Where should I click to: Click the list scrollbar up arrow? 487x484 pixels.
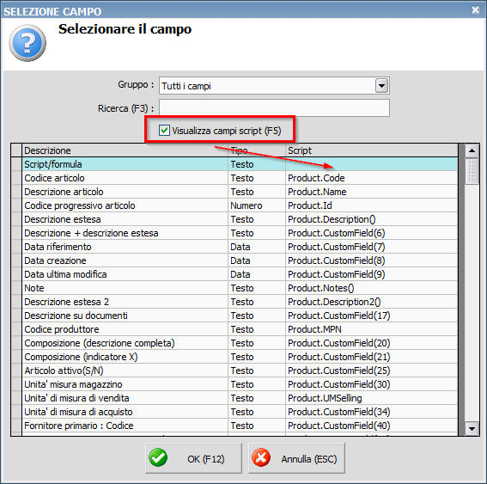(472, 151)
